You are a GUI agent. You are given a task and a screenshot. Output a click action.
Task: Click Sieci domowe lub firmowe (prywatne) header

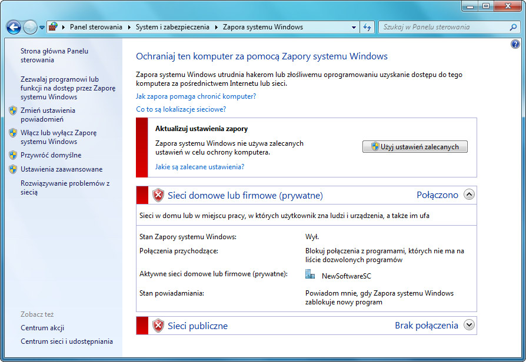245,196
